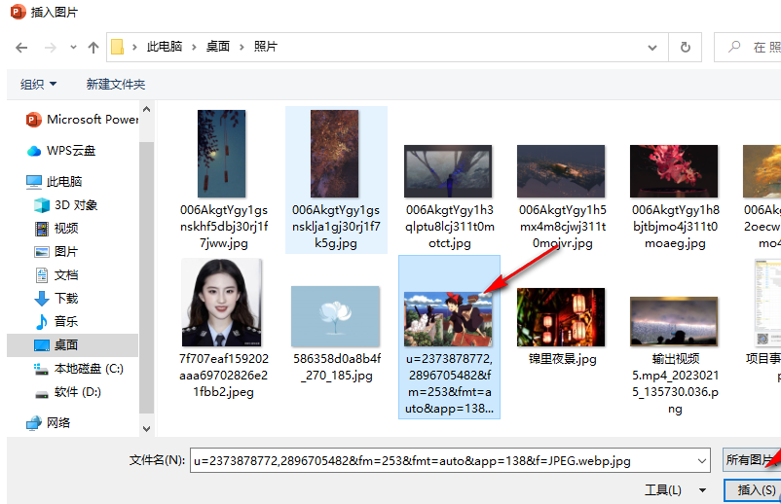Click the 3D cube icon

point(42,205)
